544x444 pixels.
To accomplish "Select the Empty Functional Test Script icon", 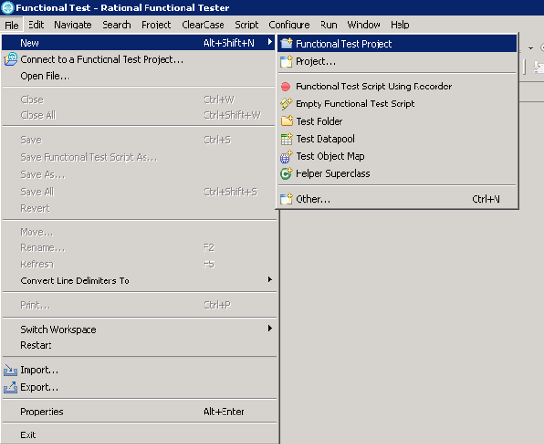I will click(x=286, y=104).
